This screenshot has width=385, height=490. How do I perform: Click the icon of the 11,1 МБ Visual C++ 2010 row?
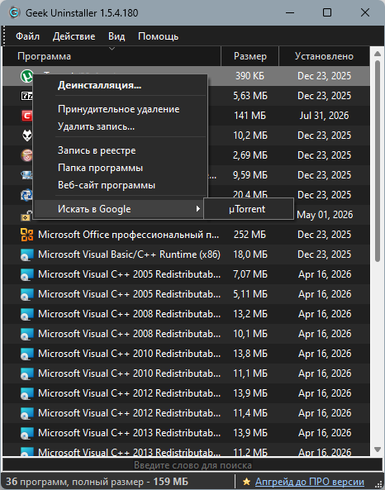coord(27,373)
